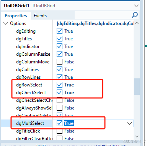
Task: Select the dgEditing property name
Action: pos(26,31)
